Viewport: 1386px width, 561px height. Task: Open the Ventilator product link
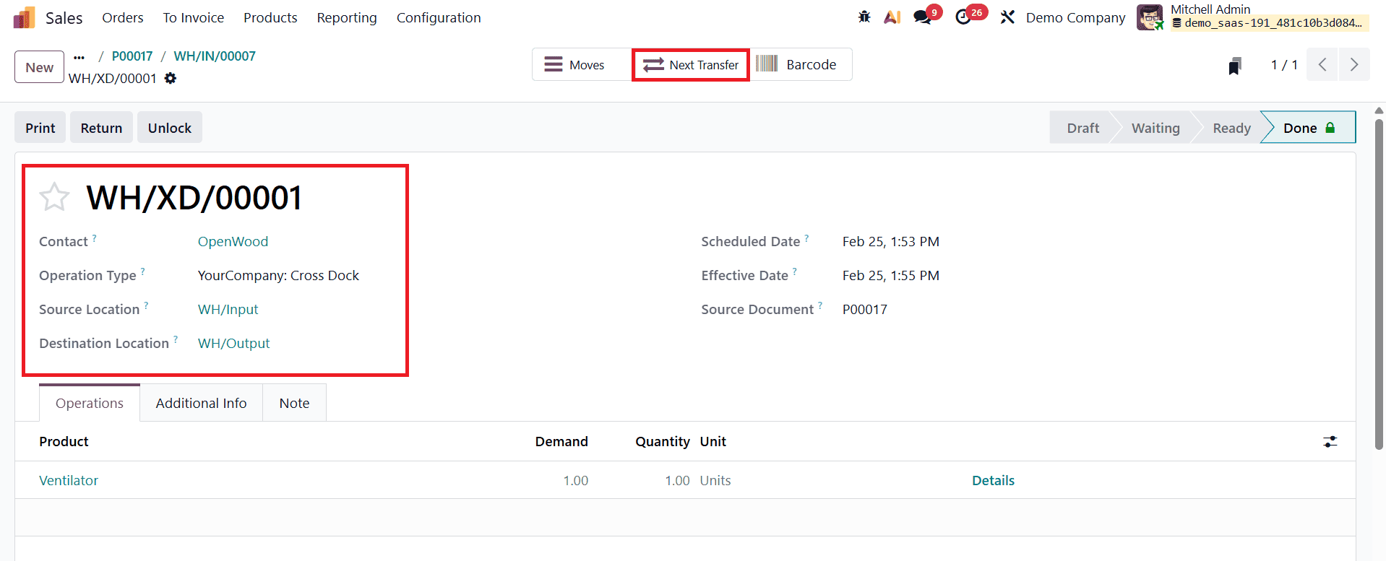coord(69,481)
